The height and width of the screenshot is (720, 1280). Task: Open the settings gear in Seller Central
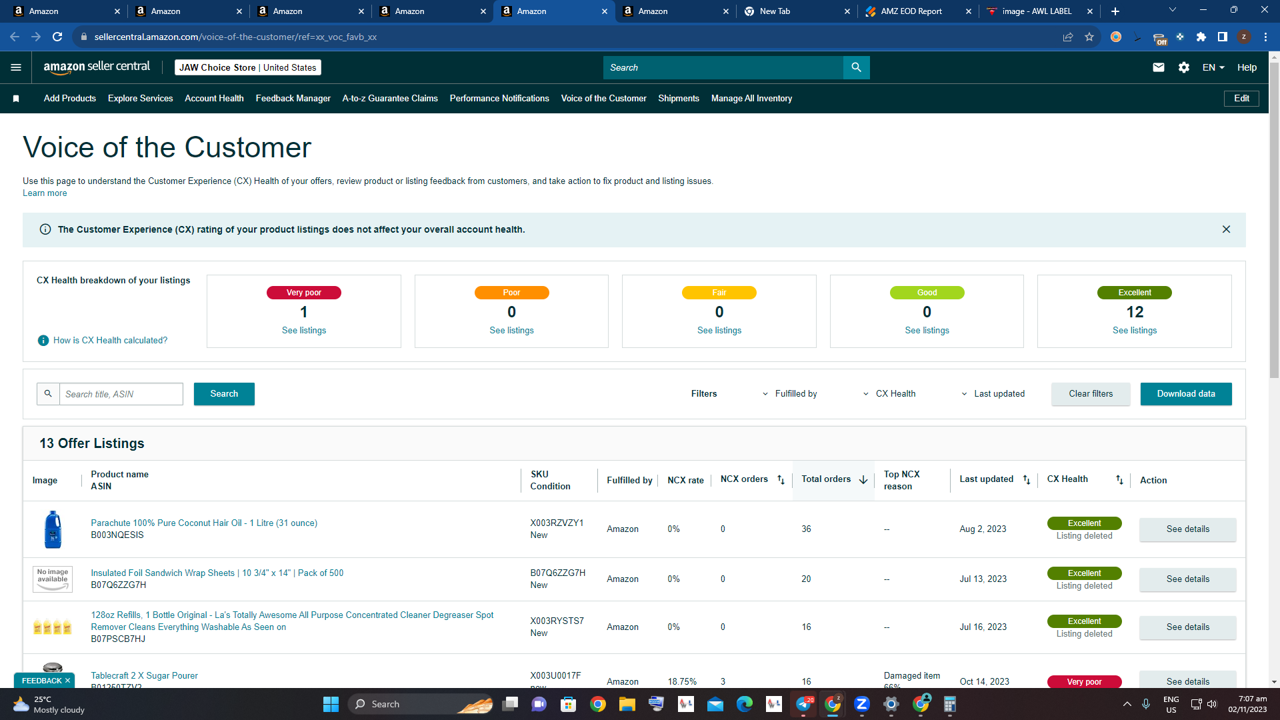tap(1184, 67)
